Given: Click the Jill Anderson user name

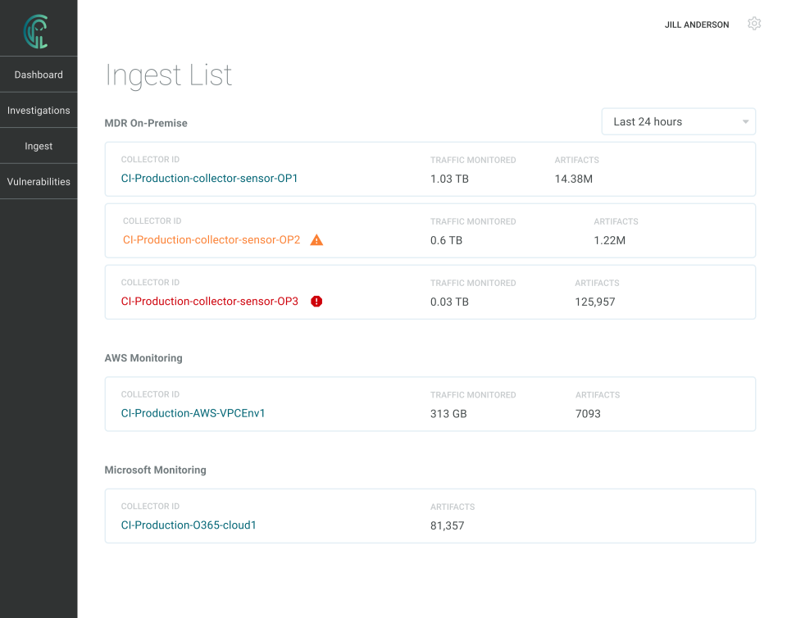Looking at the screenshot, I should (696, 25).
